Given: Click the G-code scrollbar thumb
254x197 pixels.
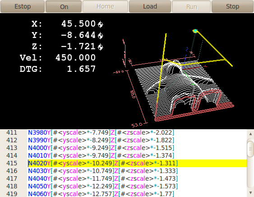Looking at the screenshot, I should (250, 149).
